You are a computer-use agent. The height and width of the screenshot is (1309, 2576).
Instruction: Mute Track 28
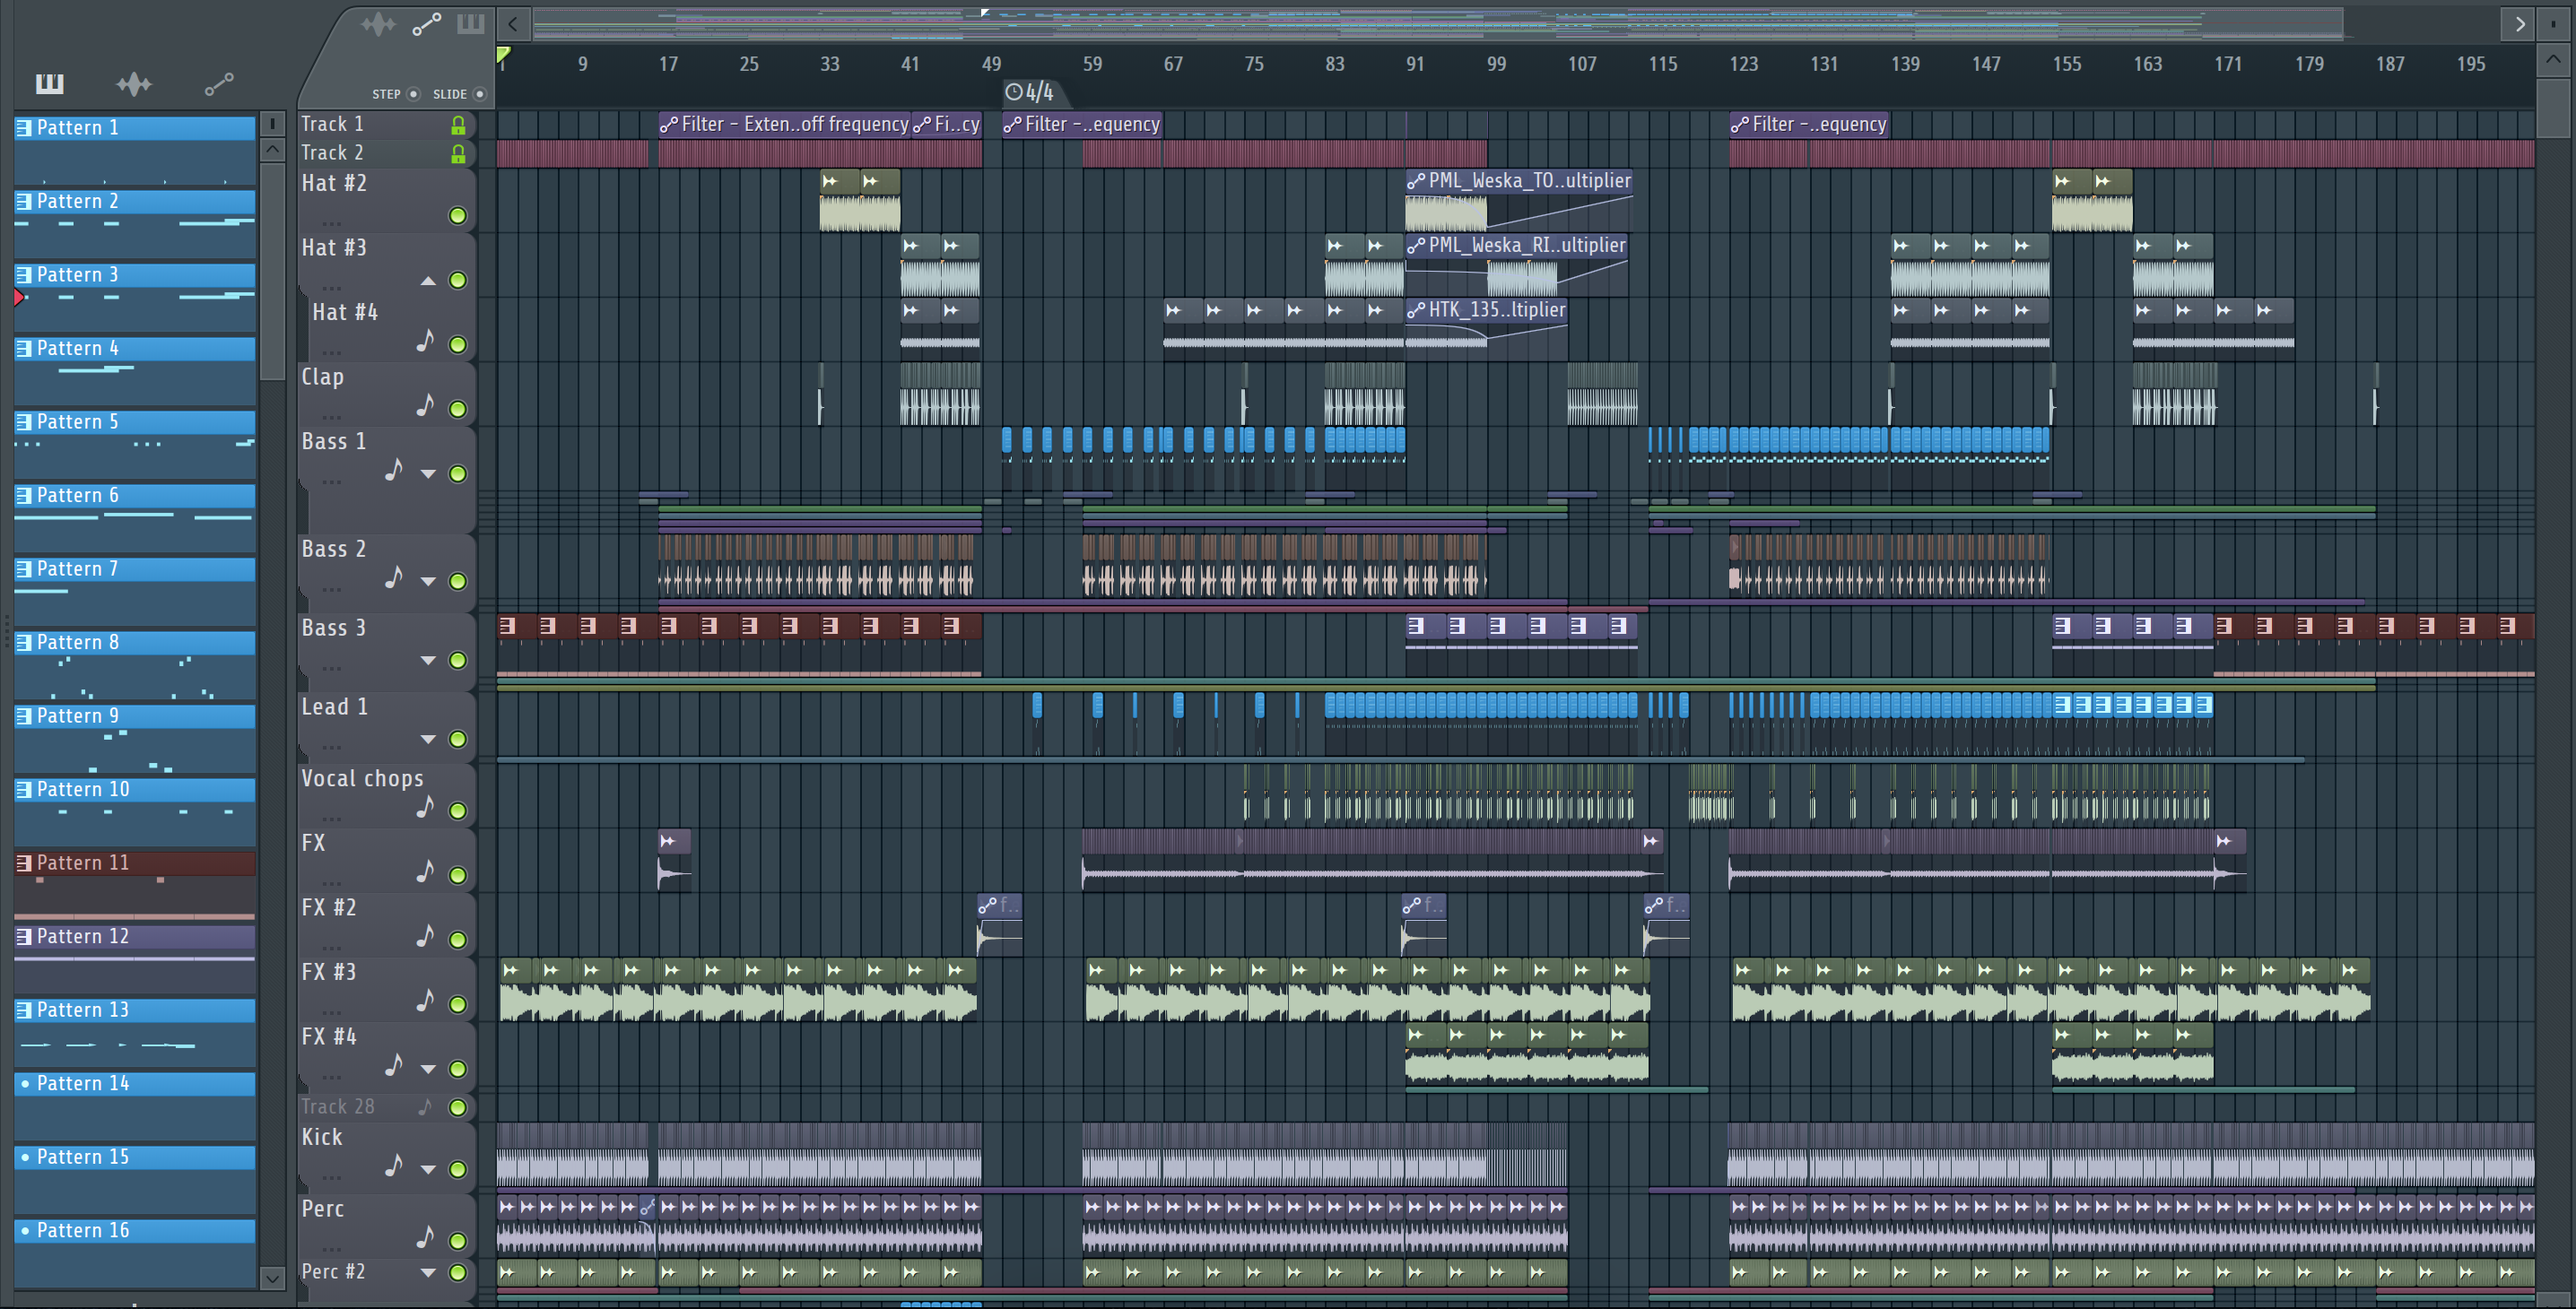(x=458, y=1107)
